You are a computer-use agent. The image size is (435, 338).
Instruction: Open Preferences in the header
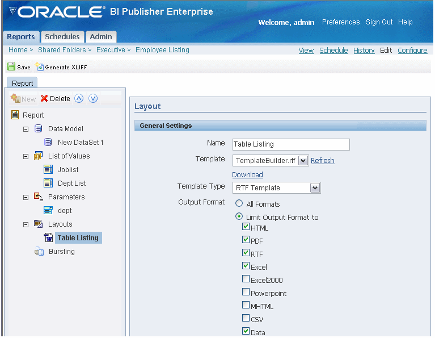341,22
